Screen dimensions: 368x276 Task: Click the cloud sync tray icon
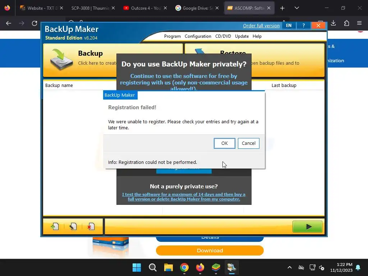pyautogui.click(x=301, y=267)
